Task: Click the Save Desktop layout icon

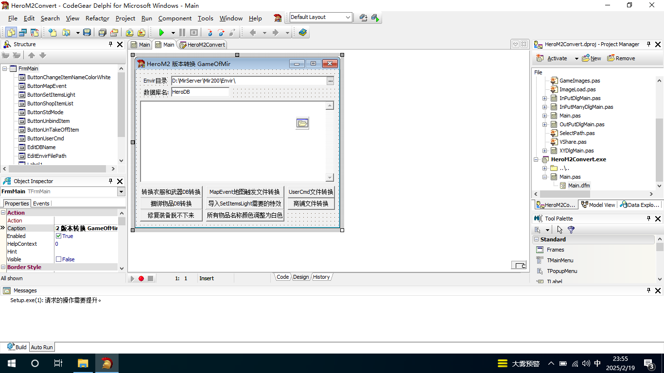Action: pos(363,17)
